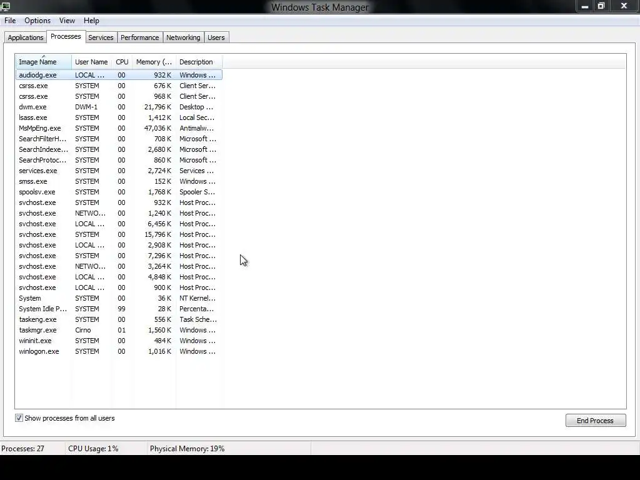Sort by User Name column header
Screen dimensions: 640x480
click(x=91, y=62)
